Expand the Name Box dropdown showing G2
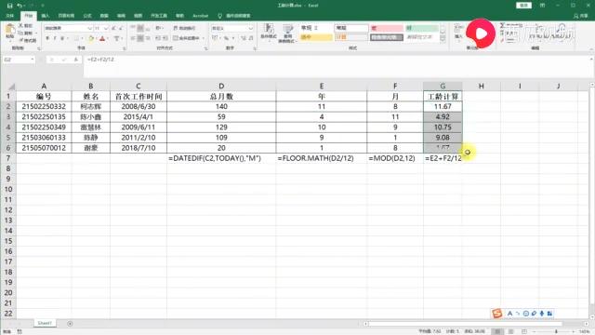Screen dimensions: 595x335 pyautogui.click(x=33, y=60)
